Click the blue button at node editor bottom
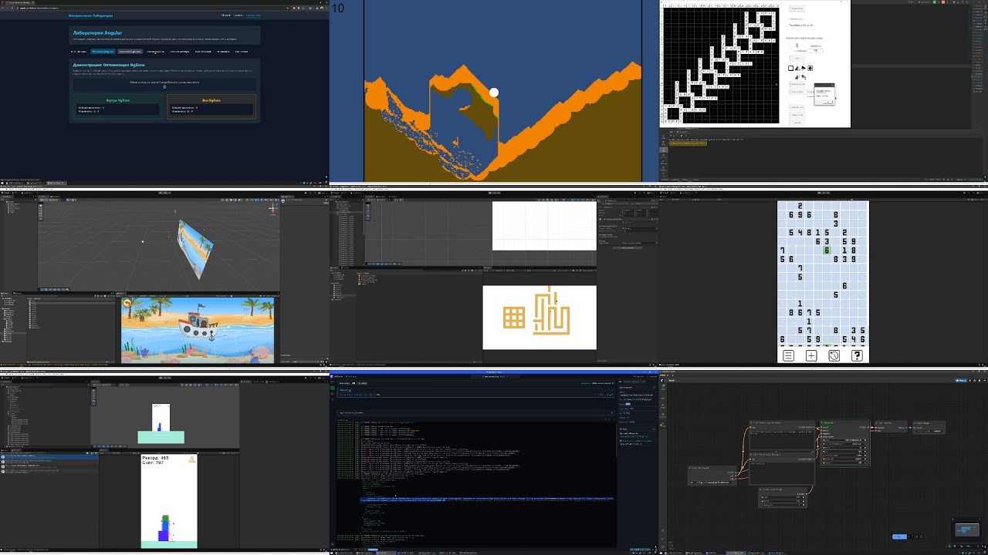Screen dimensions: 988x555 click(899, 536)
